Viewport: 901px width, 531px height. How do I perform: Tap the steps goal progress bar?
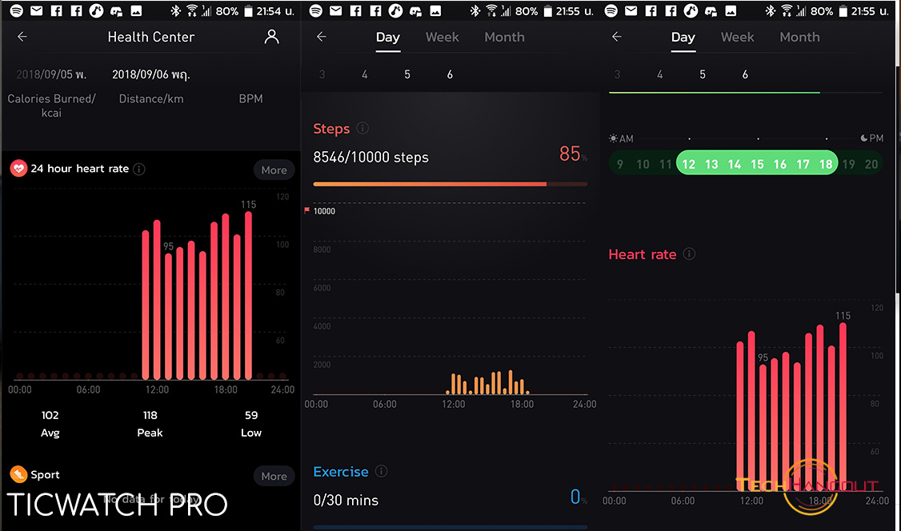pos(450,184)
